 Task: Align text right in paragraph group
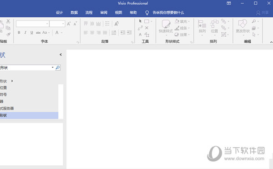click(x=99, y=33)
